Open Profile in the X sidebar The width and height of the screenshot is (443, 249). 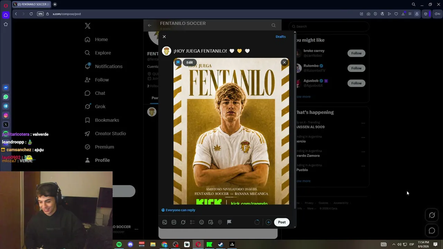tap(98, 160)
